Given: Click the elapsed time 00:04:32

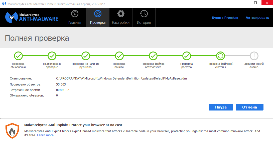Looking at the screenshot, I should [x=63, y=90].
